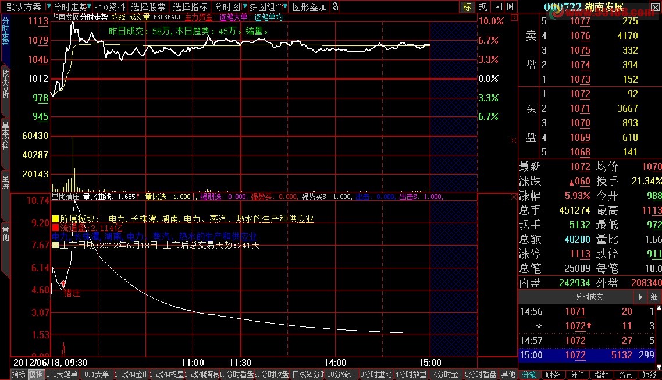The height and width of the screenshot is (380, 662).
Task: Click the white 上市日期 legend square
Action: (55, 245)
